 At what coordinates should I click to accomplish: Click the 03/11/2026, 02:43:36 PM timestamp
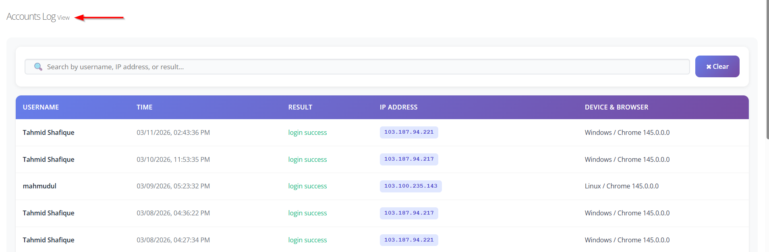[x=173, y=132]
